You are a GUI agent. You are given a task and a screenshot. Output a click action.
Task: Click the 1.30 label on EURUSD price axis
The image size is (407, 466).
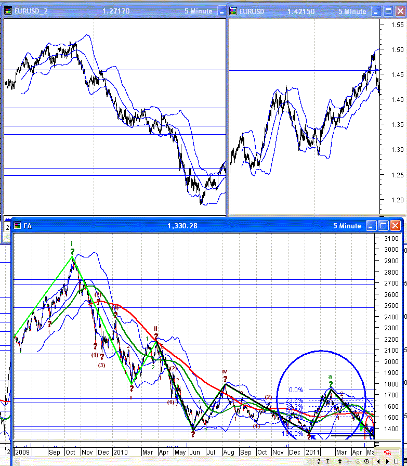click(398, 150)
